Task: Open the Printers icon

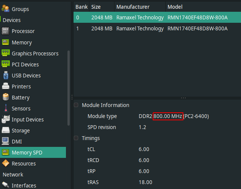Action: tap(6, 86)
